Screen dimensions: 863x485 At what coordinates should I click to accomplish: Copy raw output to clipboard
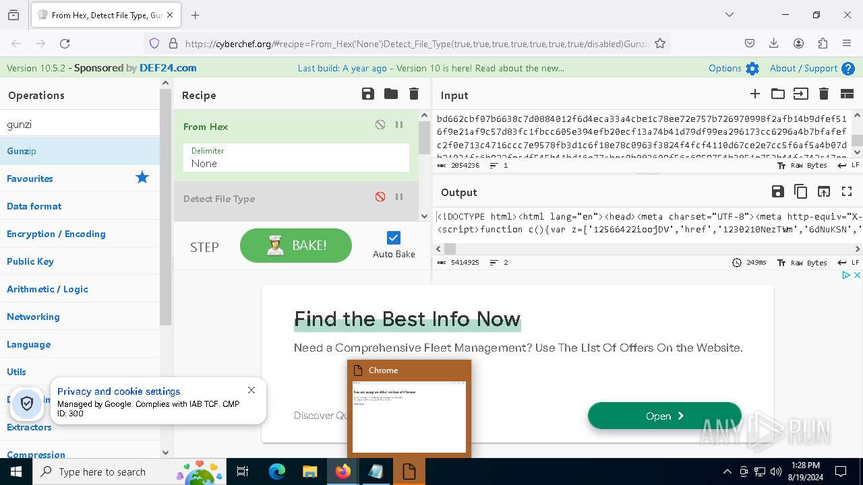[801, 192]
